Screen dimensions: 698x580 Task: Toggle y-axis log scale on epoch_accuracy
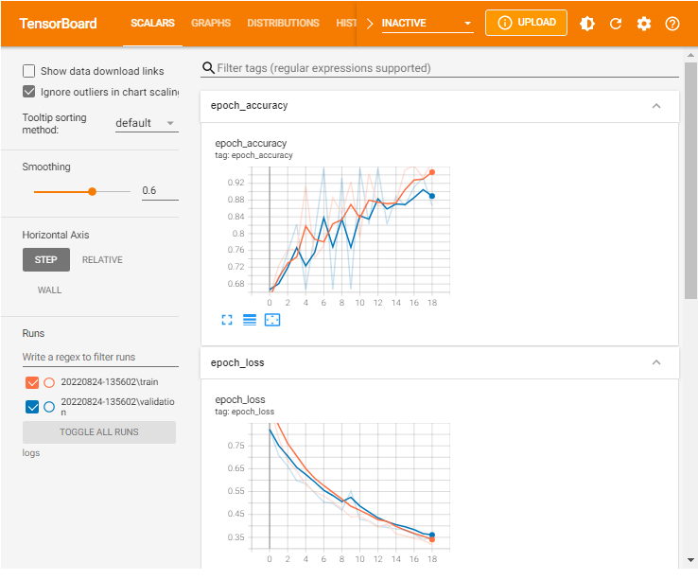(x=250, y=320)
